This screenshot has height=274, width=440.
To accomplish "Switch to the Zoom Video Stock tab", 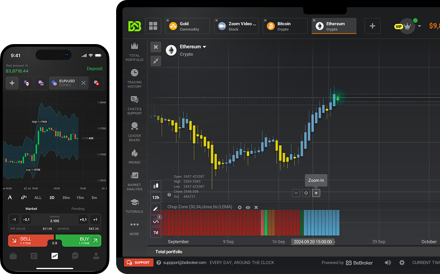I will click(236, 26).
